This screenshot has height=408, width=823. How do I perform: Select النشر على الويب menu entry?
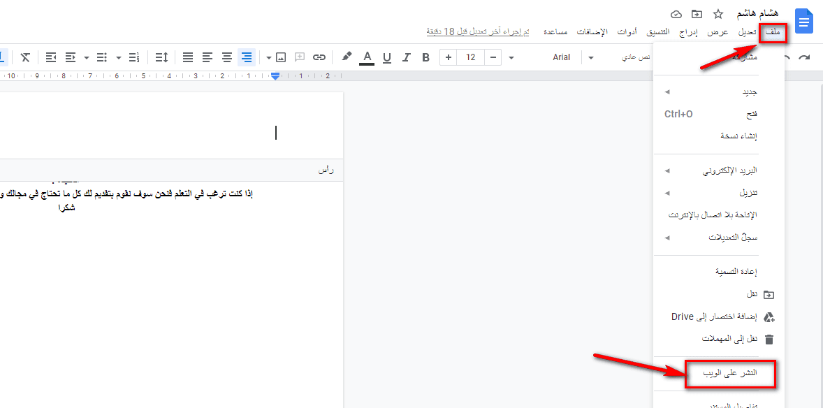[729, 374]
